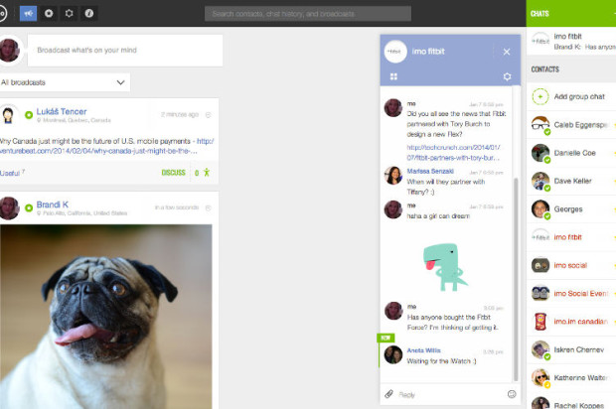This screenshot has height=409, width=616.
Task: Open imo fitbit group in contacts list
Action: pos(571,237)
